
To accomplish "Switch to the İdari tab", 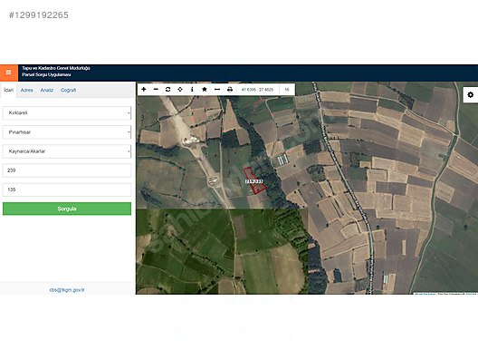I will tap(8, 90).
